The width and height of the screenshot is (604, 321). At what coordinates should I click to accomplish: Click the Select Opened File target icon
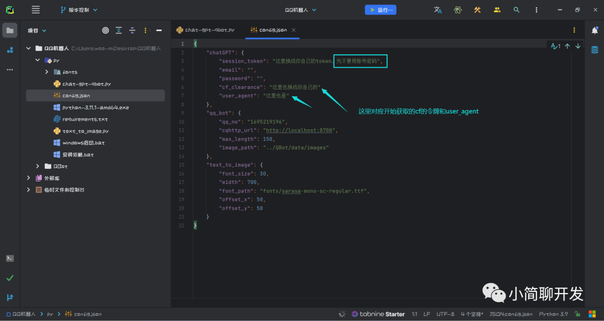click(x=106, y=30)
